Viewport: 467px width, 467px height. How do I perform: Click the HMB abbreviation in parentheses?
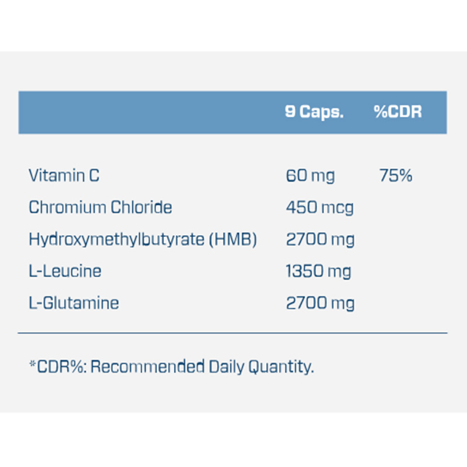tap(235, 239)
